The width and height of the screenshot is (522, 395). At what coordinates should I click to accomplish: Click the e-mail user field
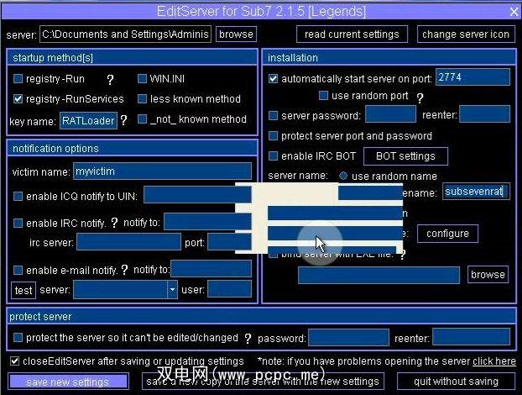(x=229, y=288)
